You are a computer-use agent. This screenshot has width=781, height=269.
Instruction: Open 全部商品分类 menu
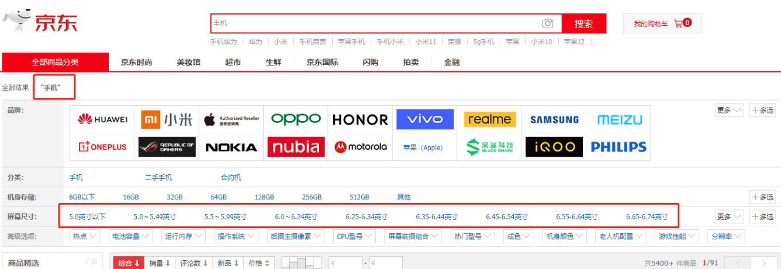[55, 62]
